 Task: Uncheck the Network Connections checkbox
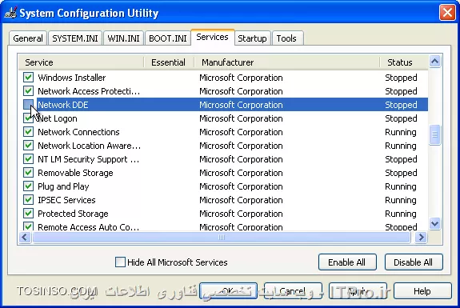point(29,132)
